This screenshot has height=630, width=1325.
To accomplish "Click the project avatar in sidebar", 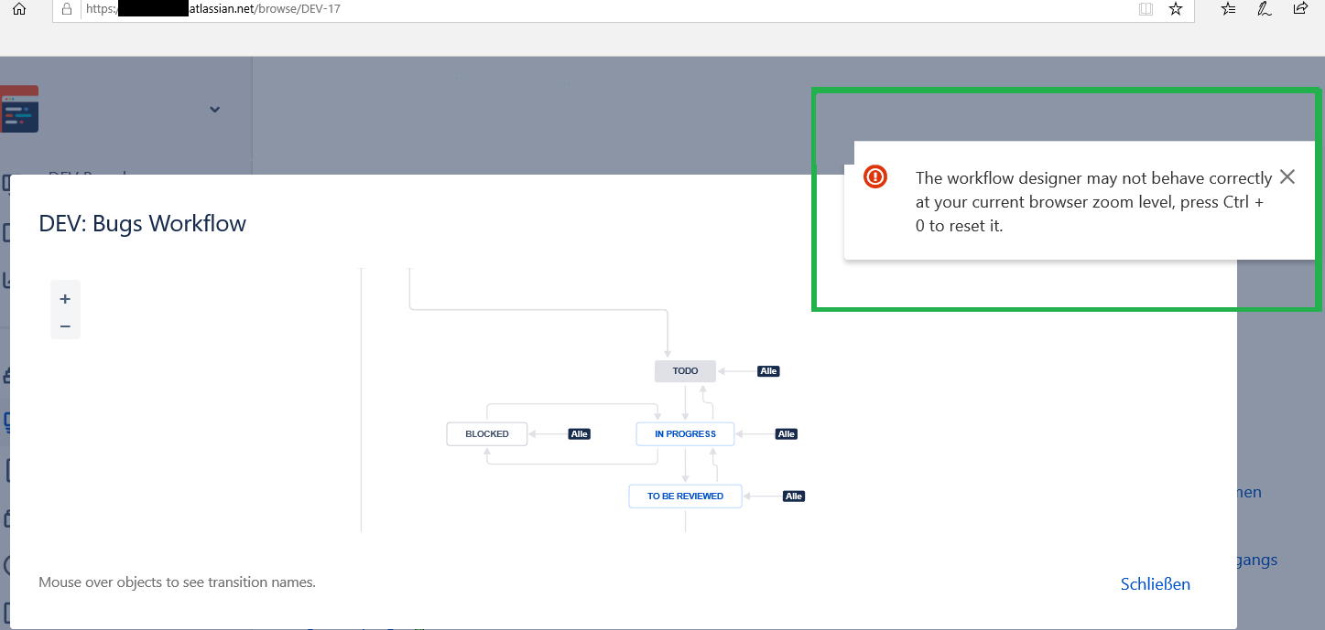I will pos(19,109).
